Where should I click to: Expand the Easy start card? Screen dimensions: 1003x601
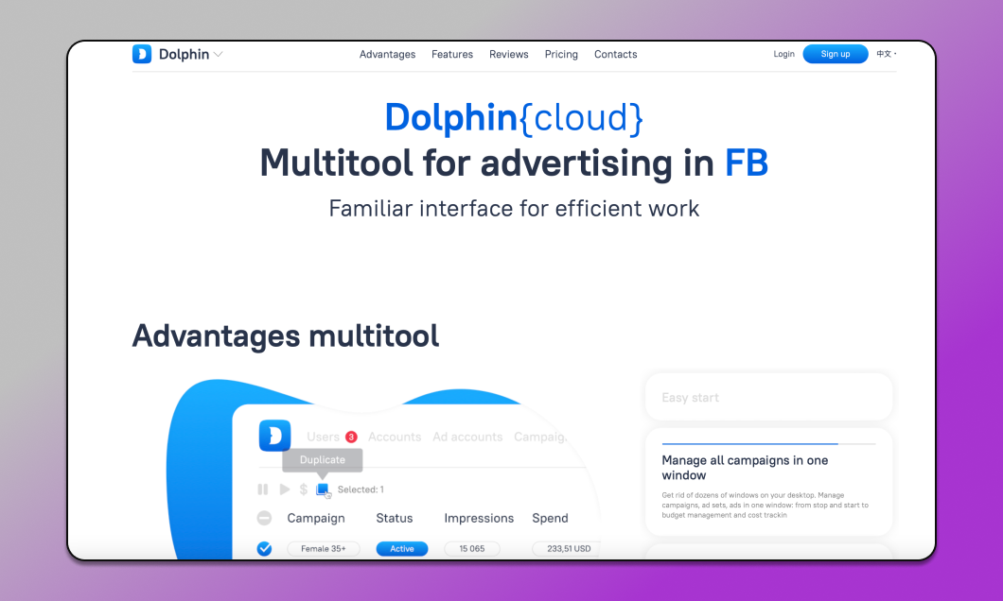(769, 397)
